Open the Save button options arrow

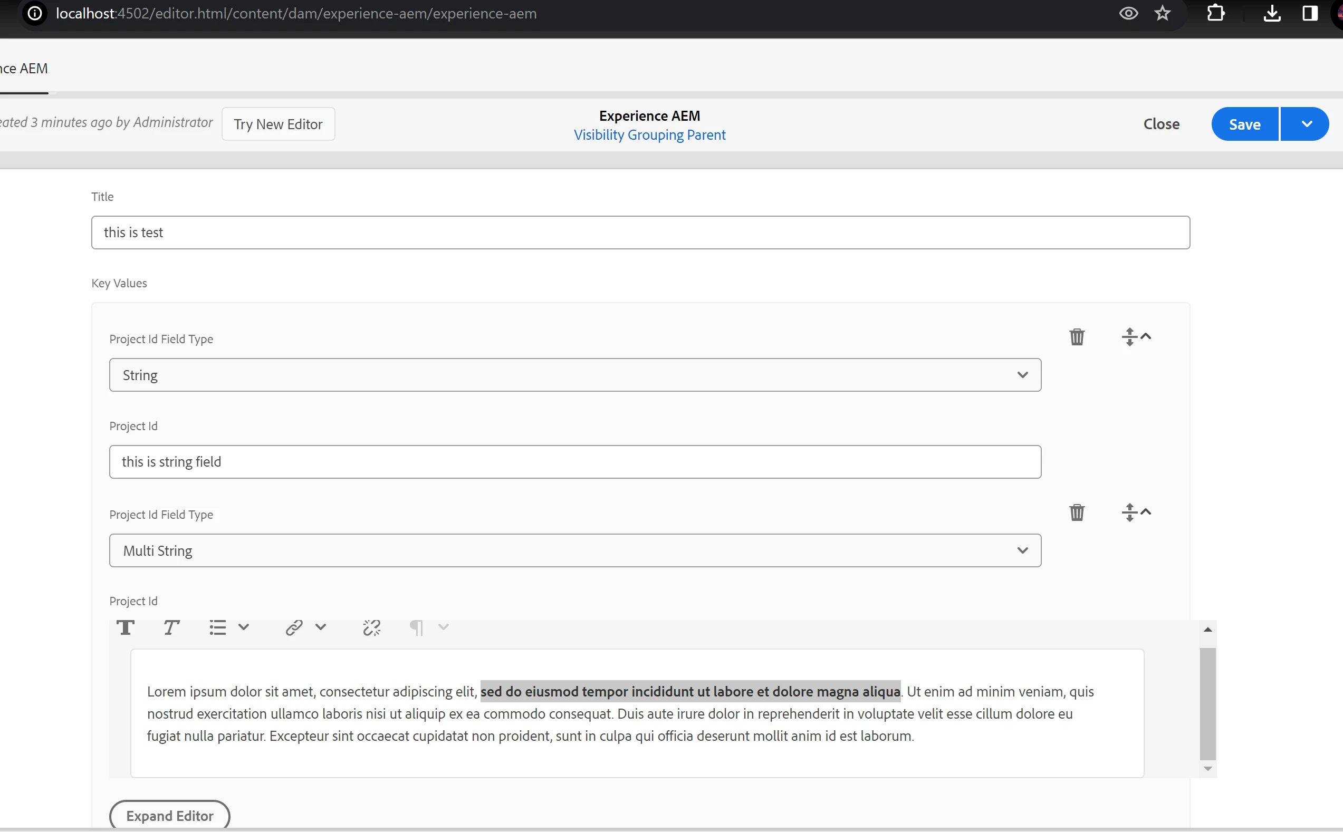pos(1306,124)
